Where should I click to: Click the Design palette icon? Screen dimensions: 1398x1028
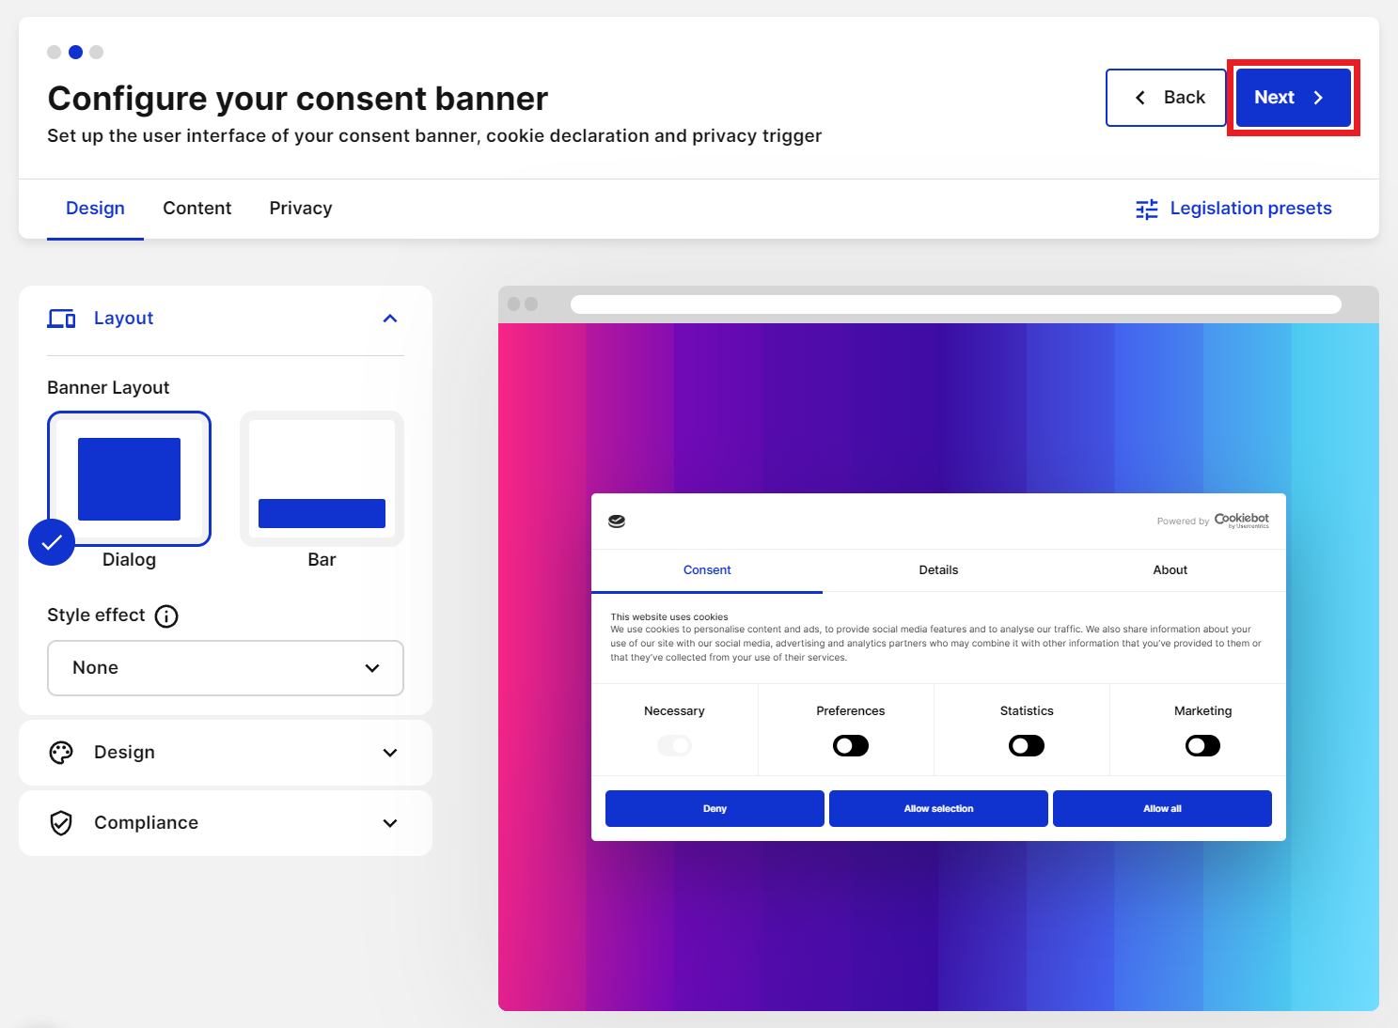click(x=61, y=753)
